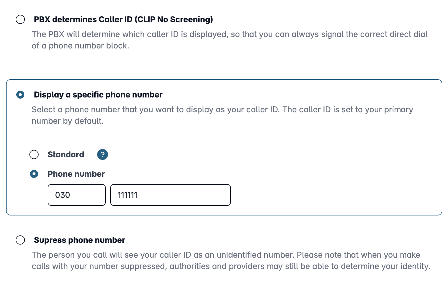Choose the Supress phone number radio button
This screenshot has height=289, width=448.
pos(20,240)
